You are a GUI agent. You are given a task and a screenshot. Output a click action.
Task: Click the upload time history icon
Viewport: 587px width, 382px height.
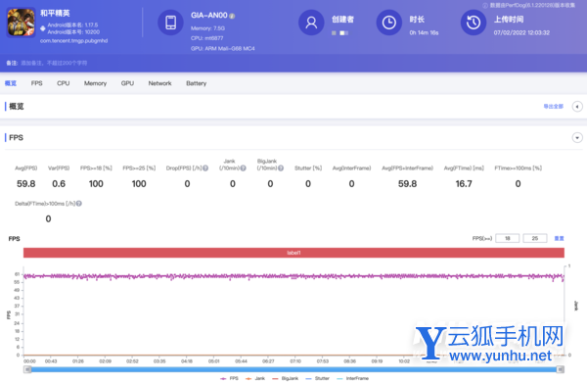474,23
